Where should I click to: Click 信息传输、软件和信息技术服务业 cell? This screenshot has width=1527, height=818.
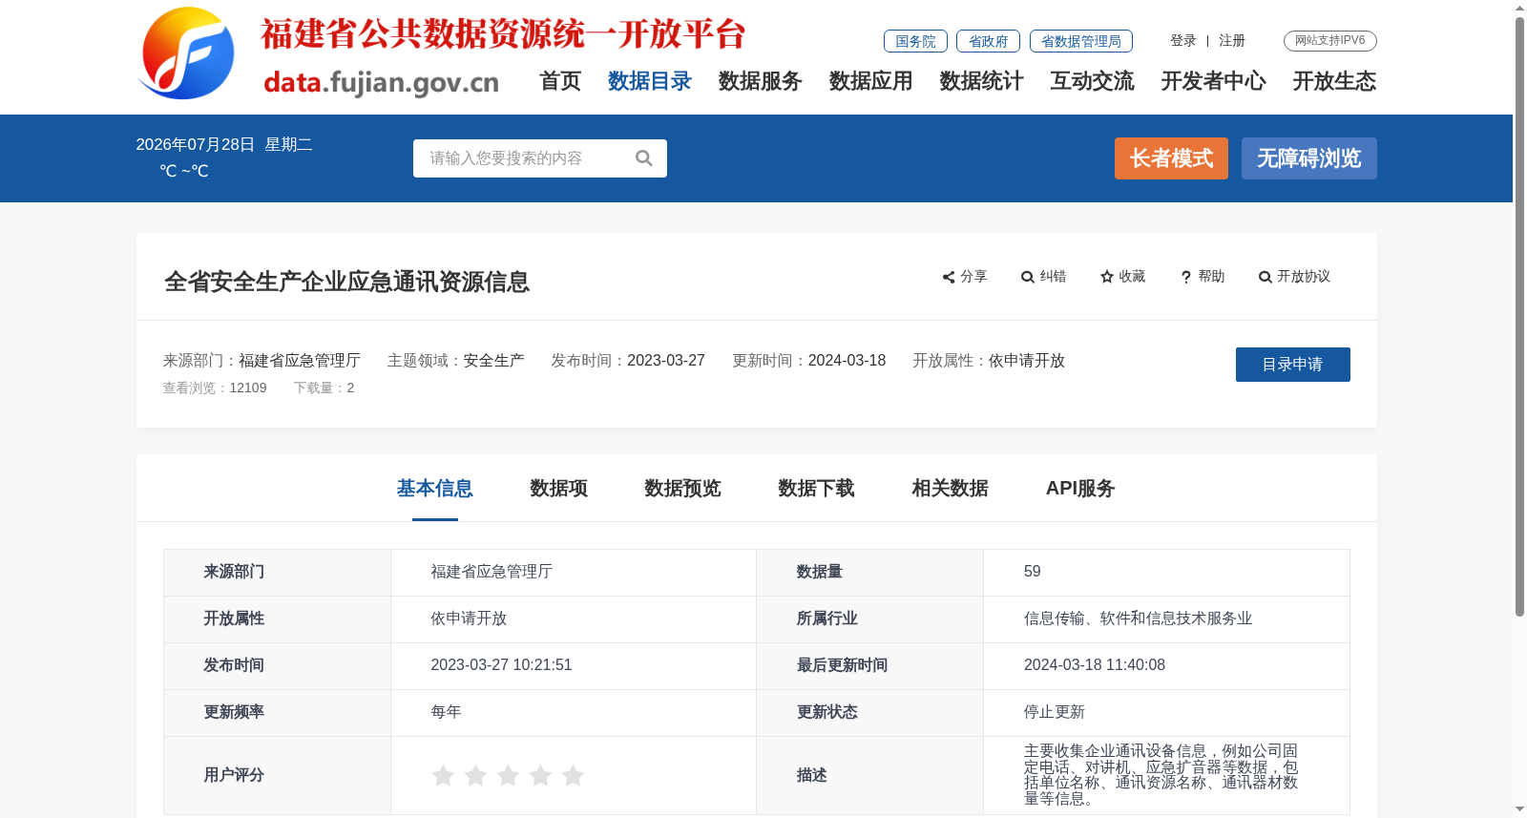click(x=1138, y=619)
